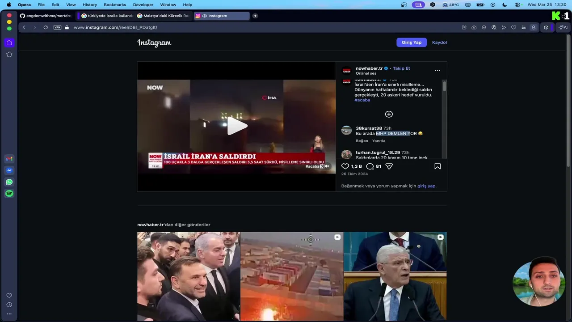
Task: Open nowhaber.tr profile name
Action: click(x=369, y=68)
